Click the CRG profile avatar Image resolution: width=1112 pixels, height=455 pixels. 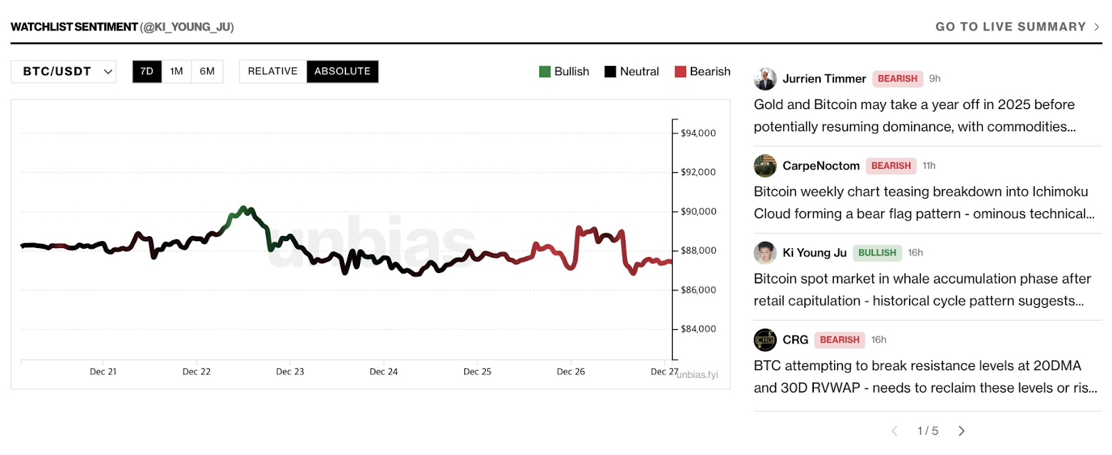[765, 340]
